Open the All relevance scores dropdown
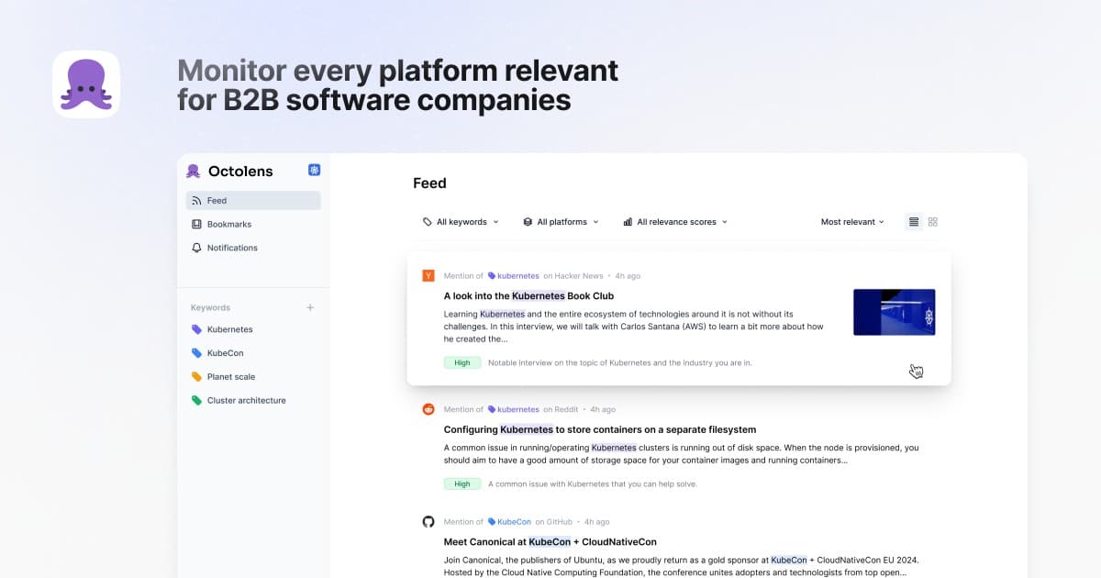This screenshot has width=1101, height=578. click(675, 222)
